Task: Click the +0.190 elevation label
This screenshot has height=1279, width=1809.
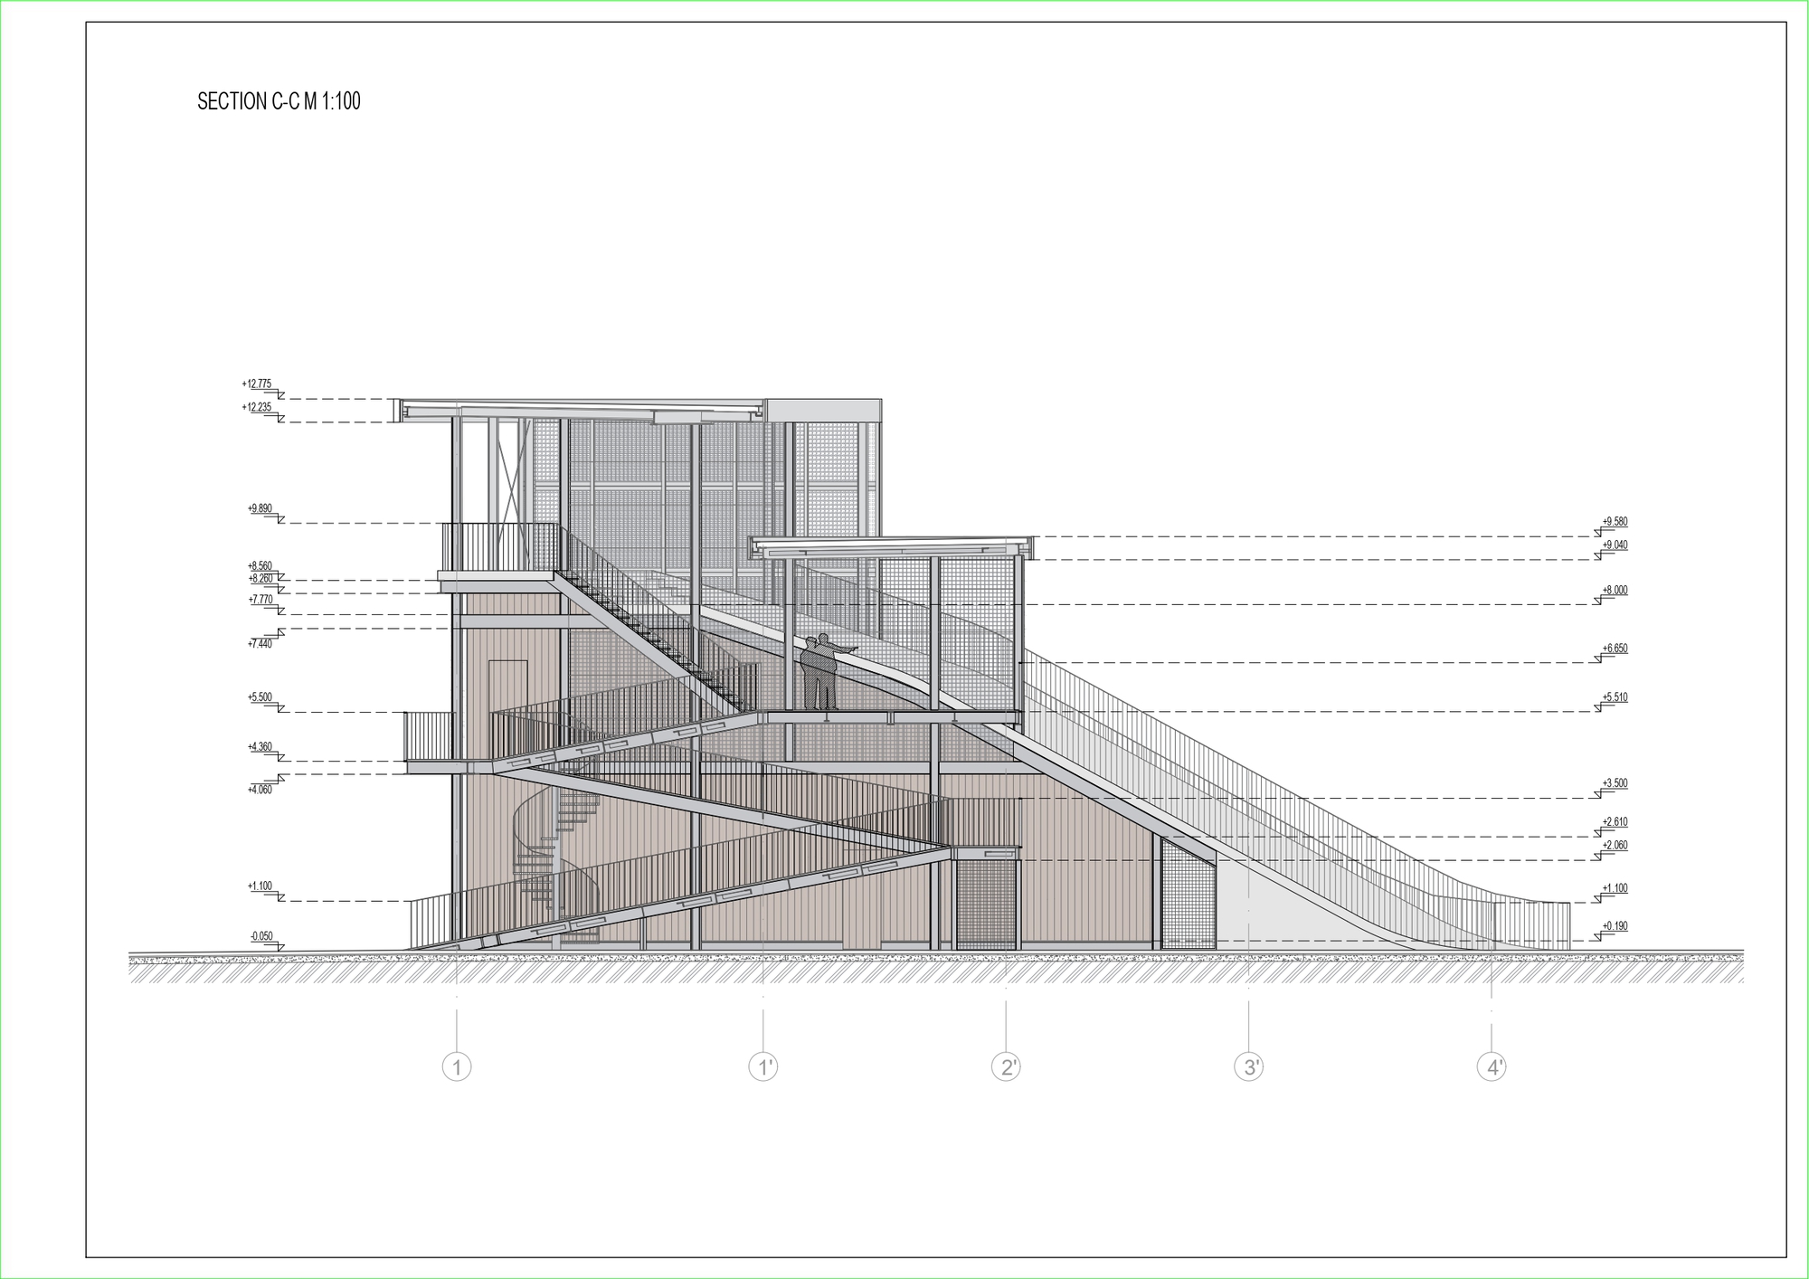Action: tap(1615, 926)
